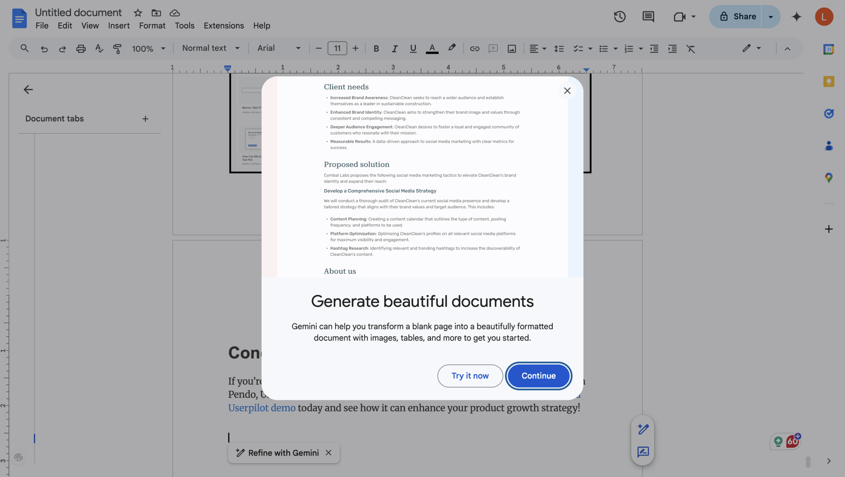Click the Try it now button
This screenshot has height=477, width=845.
[x=470, y=375]
